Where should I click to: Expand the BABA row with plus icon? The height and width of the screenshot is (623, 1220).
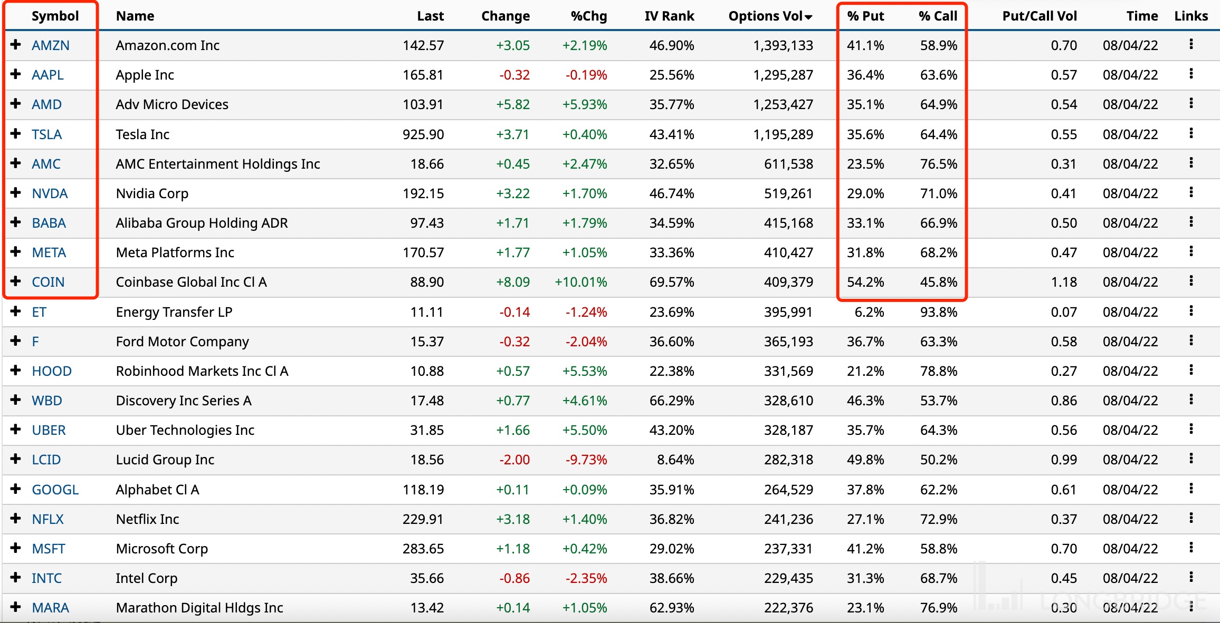pos(16,222)
